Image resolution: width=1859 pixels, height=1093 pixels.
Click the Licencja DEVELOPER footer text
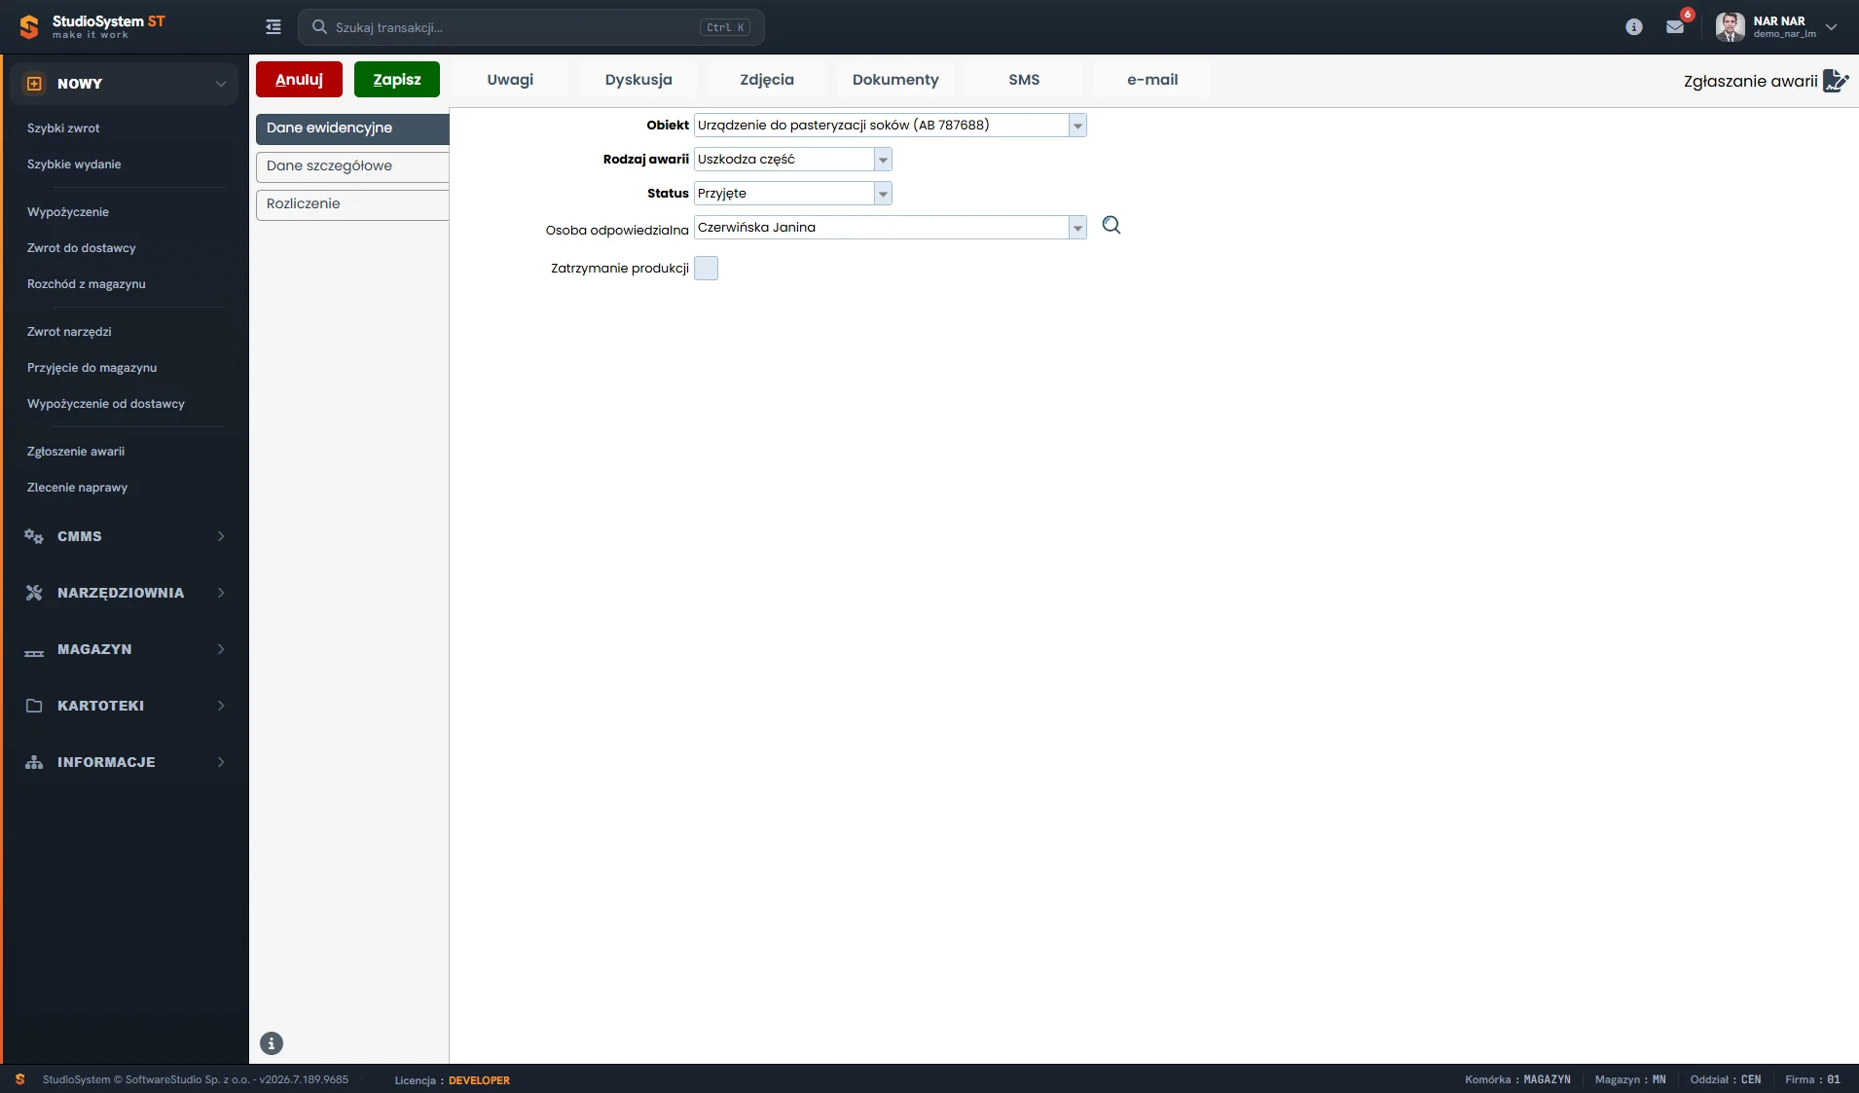452,1080
